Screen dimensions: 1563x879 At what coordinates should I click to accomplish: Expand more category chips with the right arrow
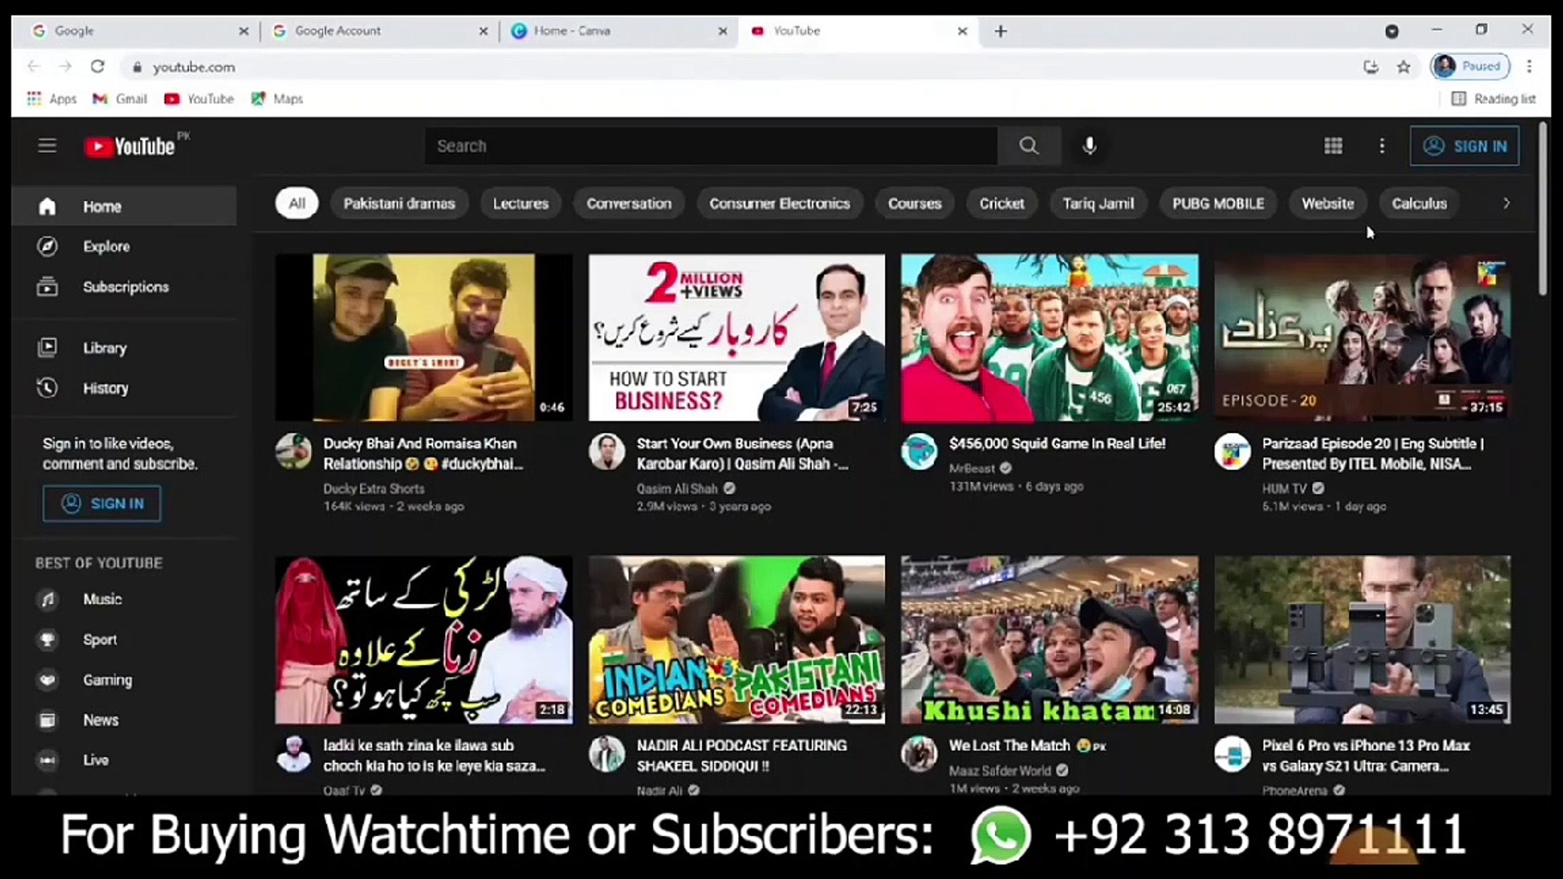click(1505, 203)
